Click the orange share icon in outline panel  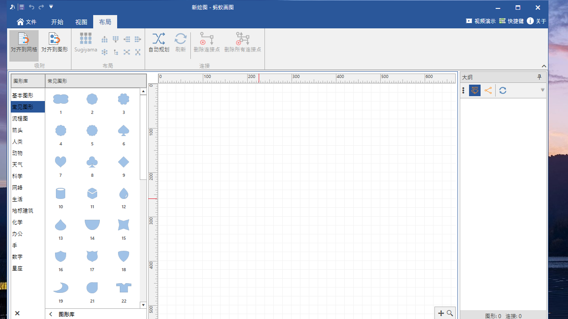tap(488, 90)
